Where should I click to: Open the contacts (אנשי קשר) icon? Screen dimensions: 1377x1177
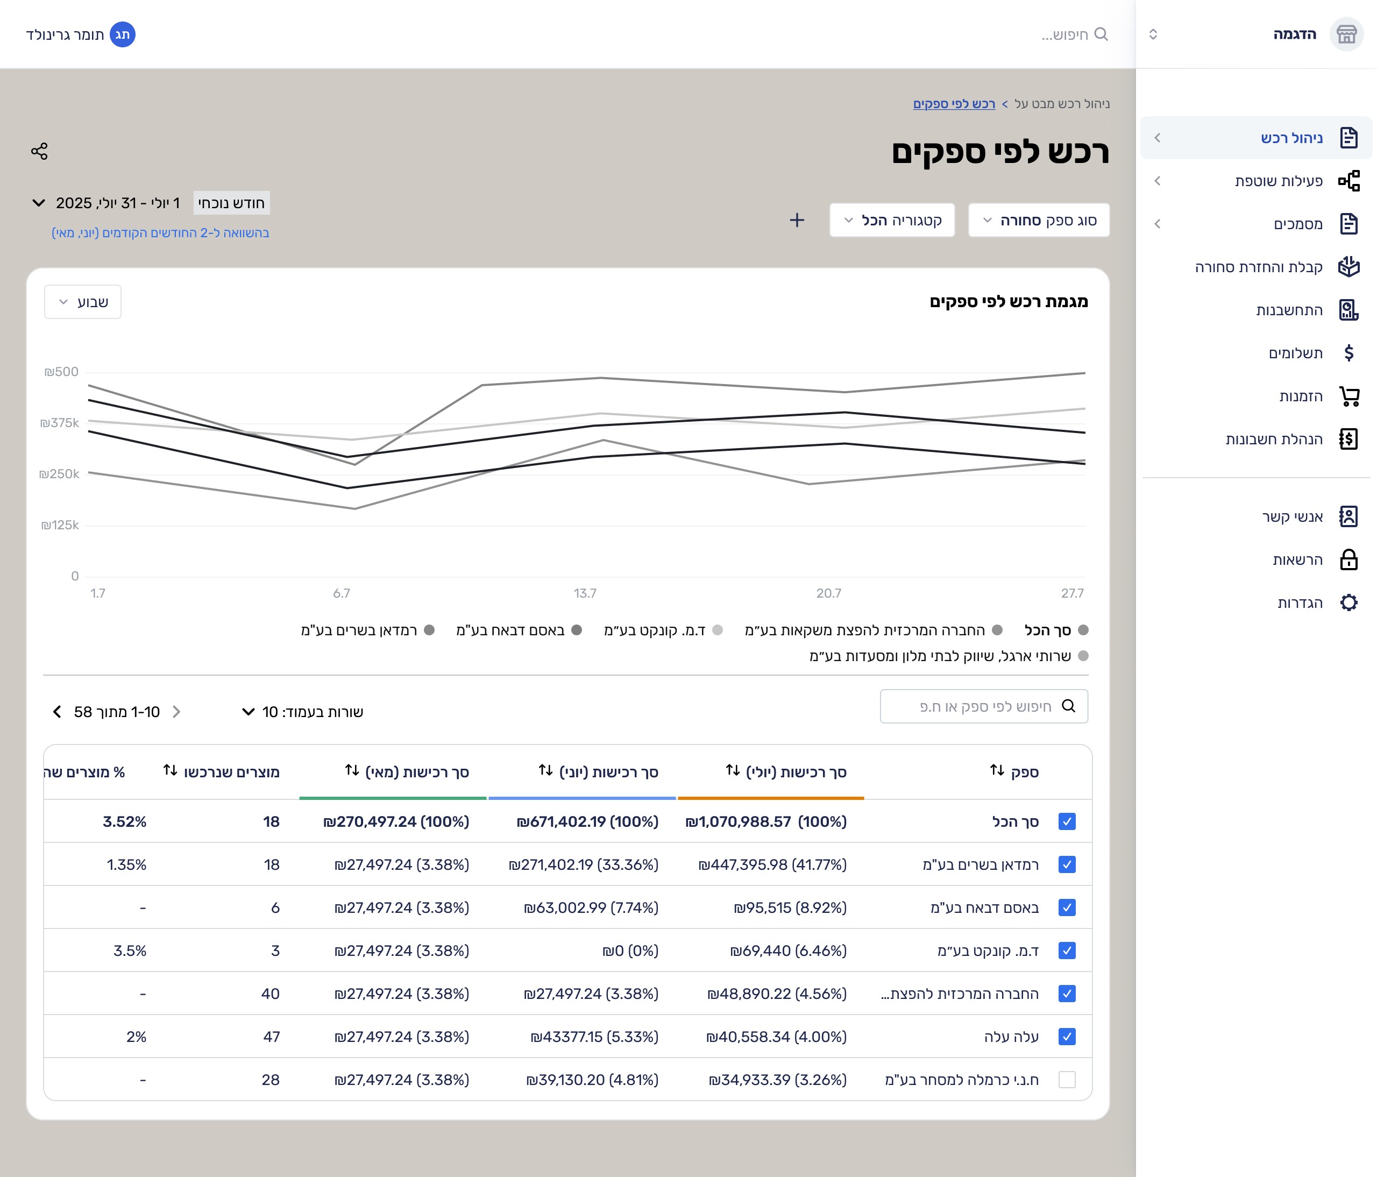(x=1348, y=516)
